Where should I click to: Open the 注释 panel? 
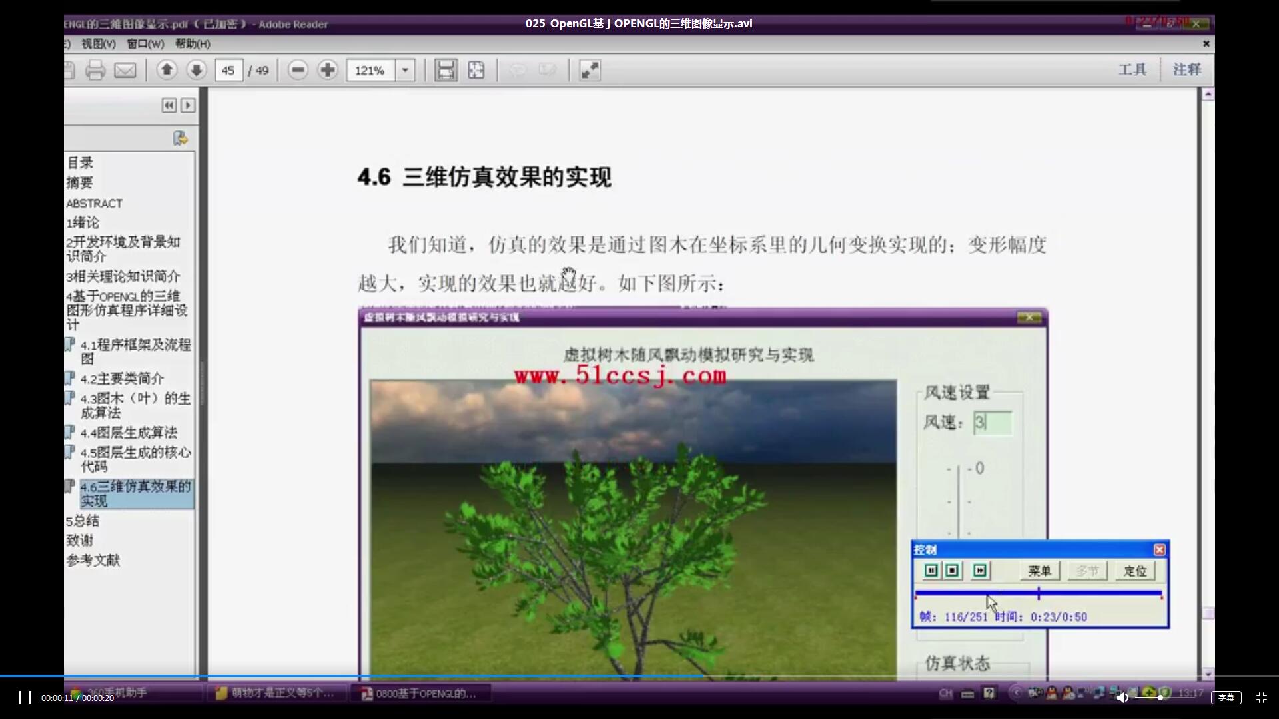click(1187, 69)
